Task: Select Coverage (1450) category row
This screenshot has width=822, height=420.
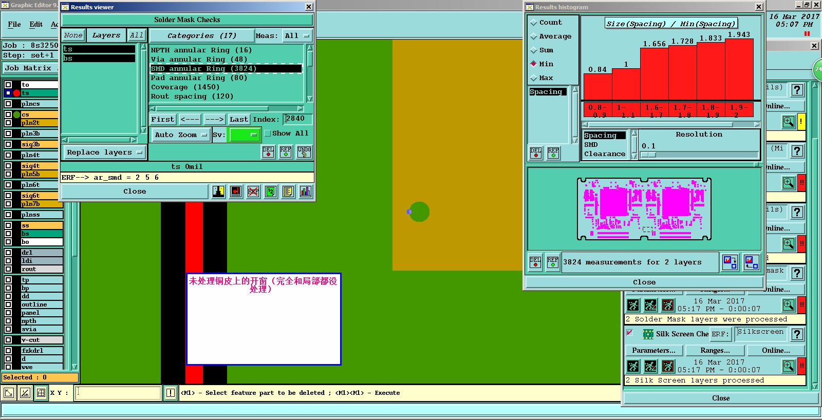Action: click(227, 87)
